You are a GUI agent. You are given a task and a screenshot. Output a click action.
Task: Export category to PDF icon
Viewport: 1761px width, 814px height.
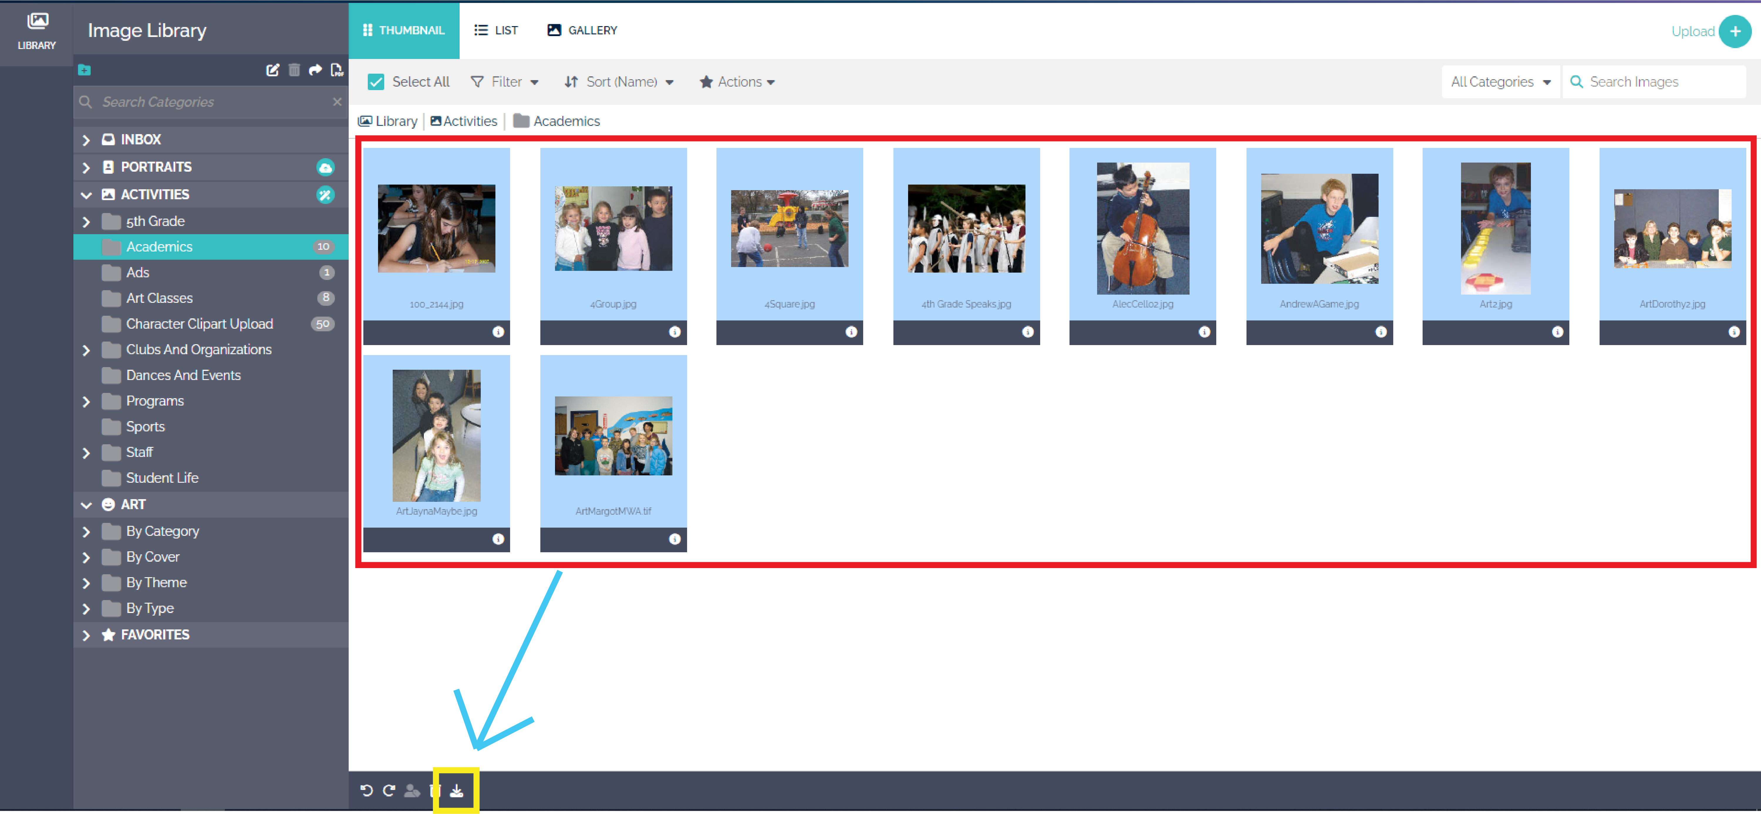point(336,70)
